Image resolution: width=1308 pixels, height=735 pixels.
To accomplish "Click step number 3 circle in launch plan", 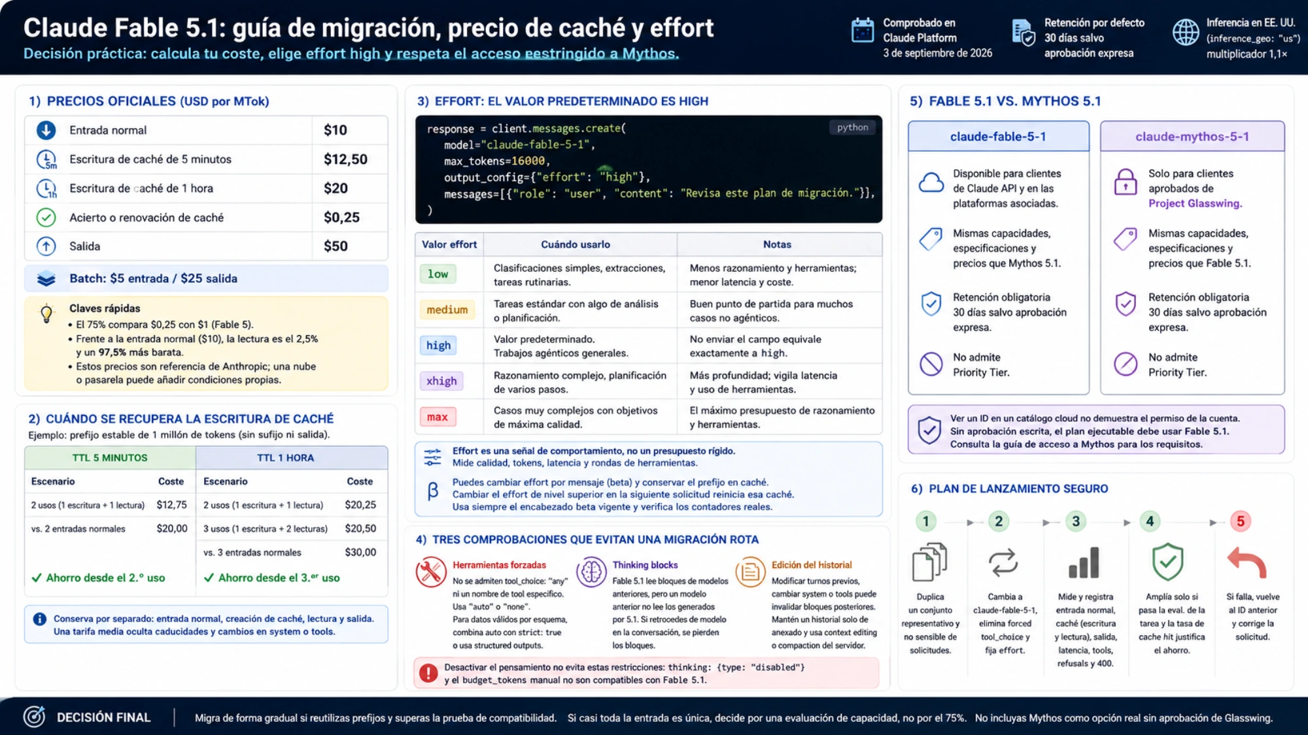I will click(x=1076, y=521).
